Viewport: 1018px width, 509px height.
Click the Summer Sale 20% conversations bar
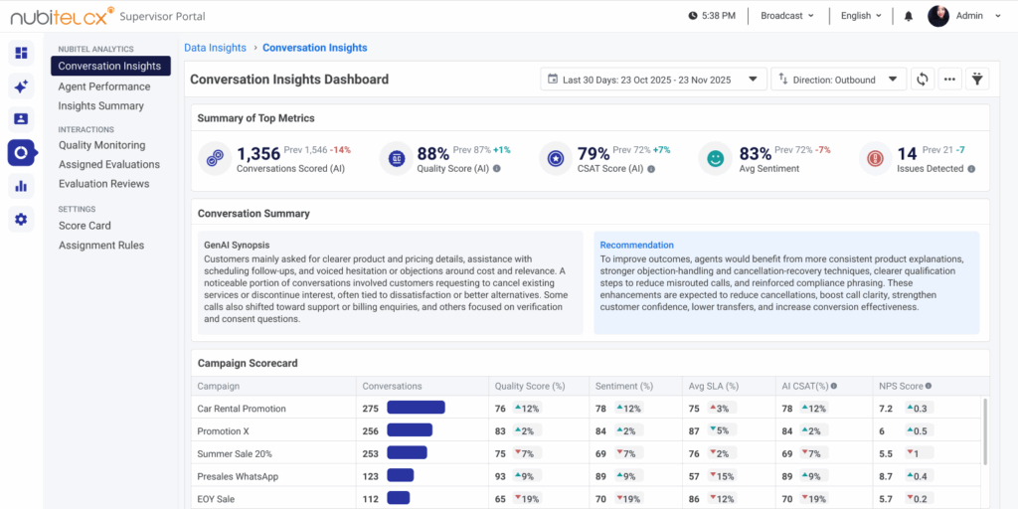(x=407, y=452)
